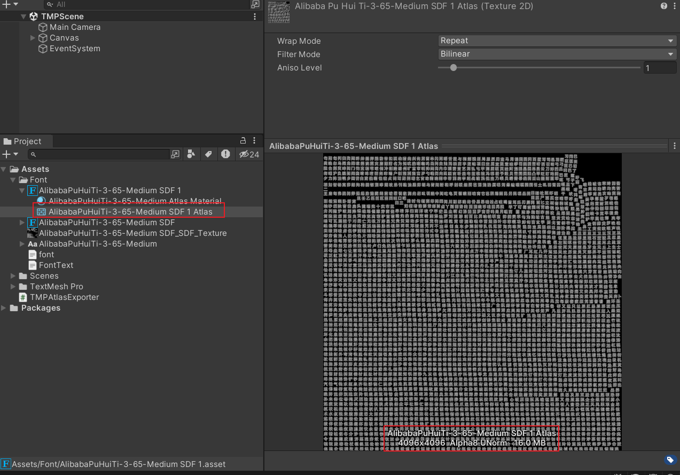Image resolution: width=680 pixels, height=475 pixels.
Task: Click the status bar asset path text
Action: (119, 464)
